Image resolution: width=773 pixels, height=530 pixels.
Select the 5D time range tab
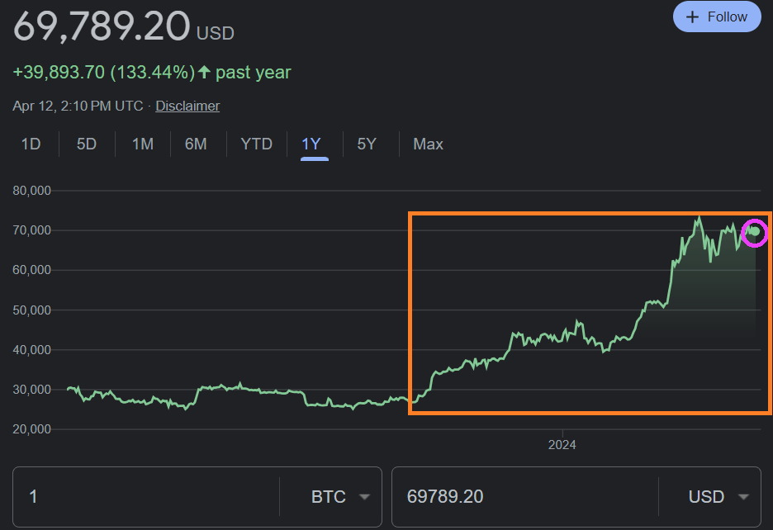[87, 144]
